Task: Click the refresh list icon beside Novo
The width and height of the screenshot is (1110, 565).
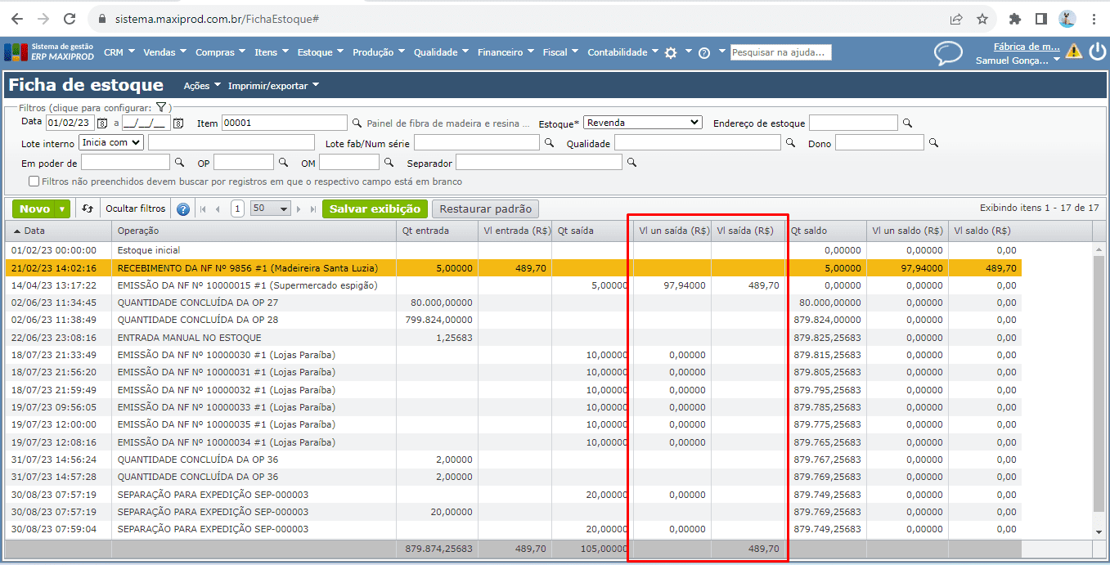Action: click(x=88, y=209)
